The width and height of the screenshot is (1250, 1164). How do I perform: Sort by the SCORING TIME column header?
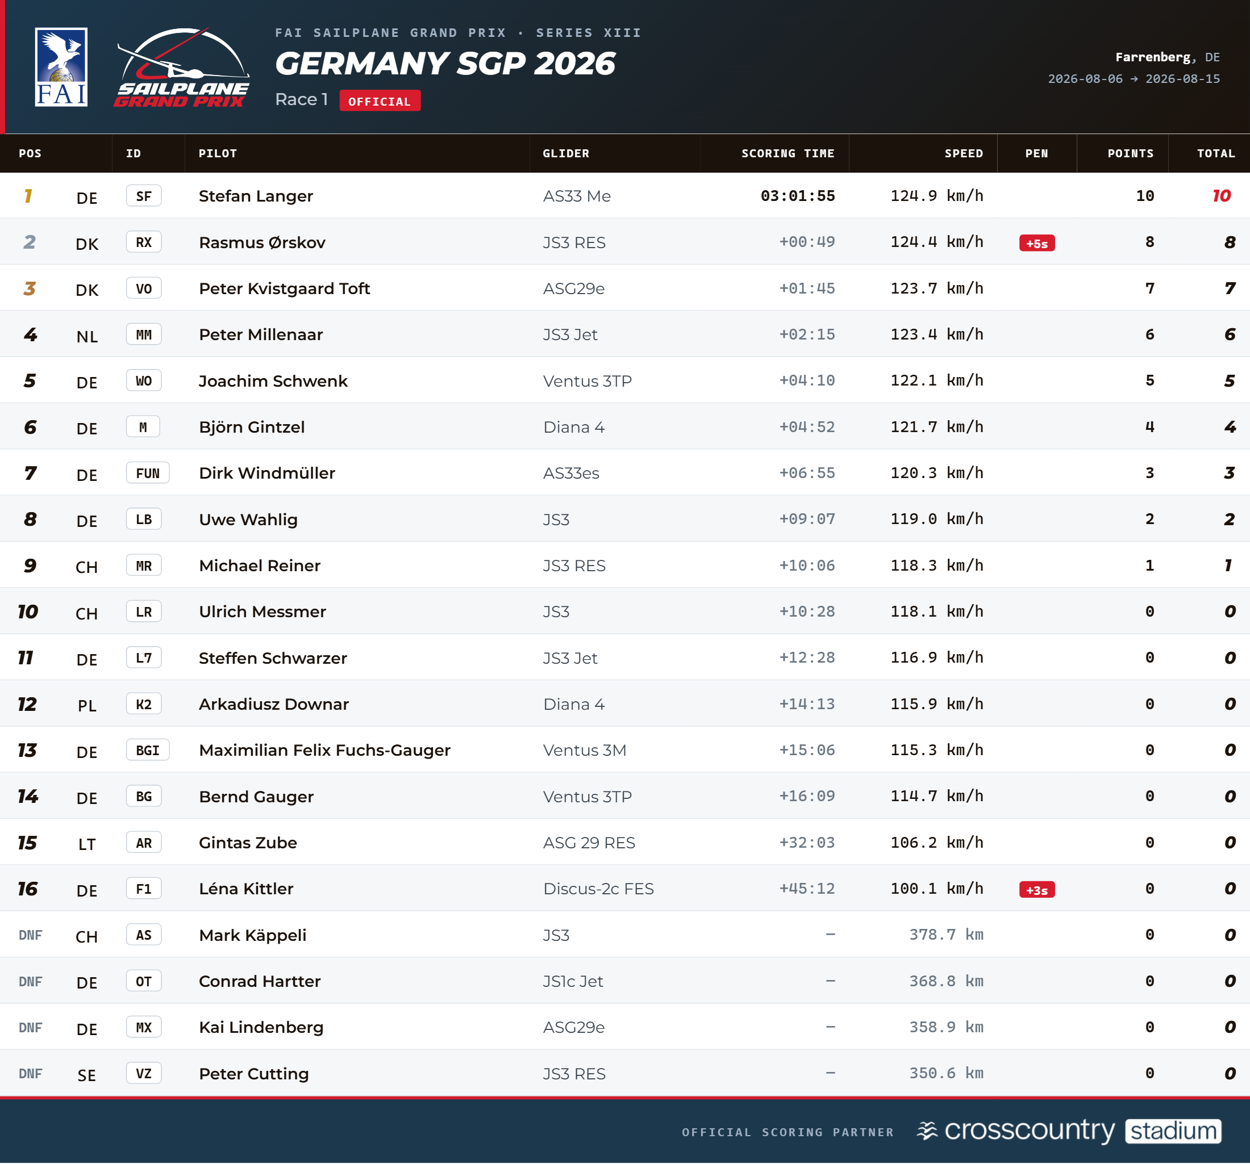click(788, 153)
